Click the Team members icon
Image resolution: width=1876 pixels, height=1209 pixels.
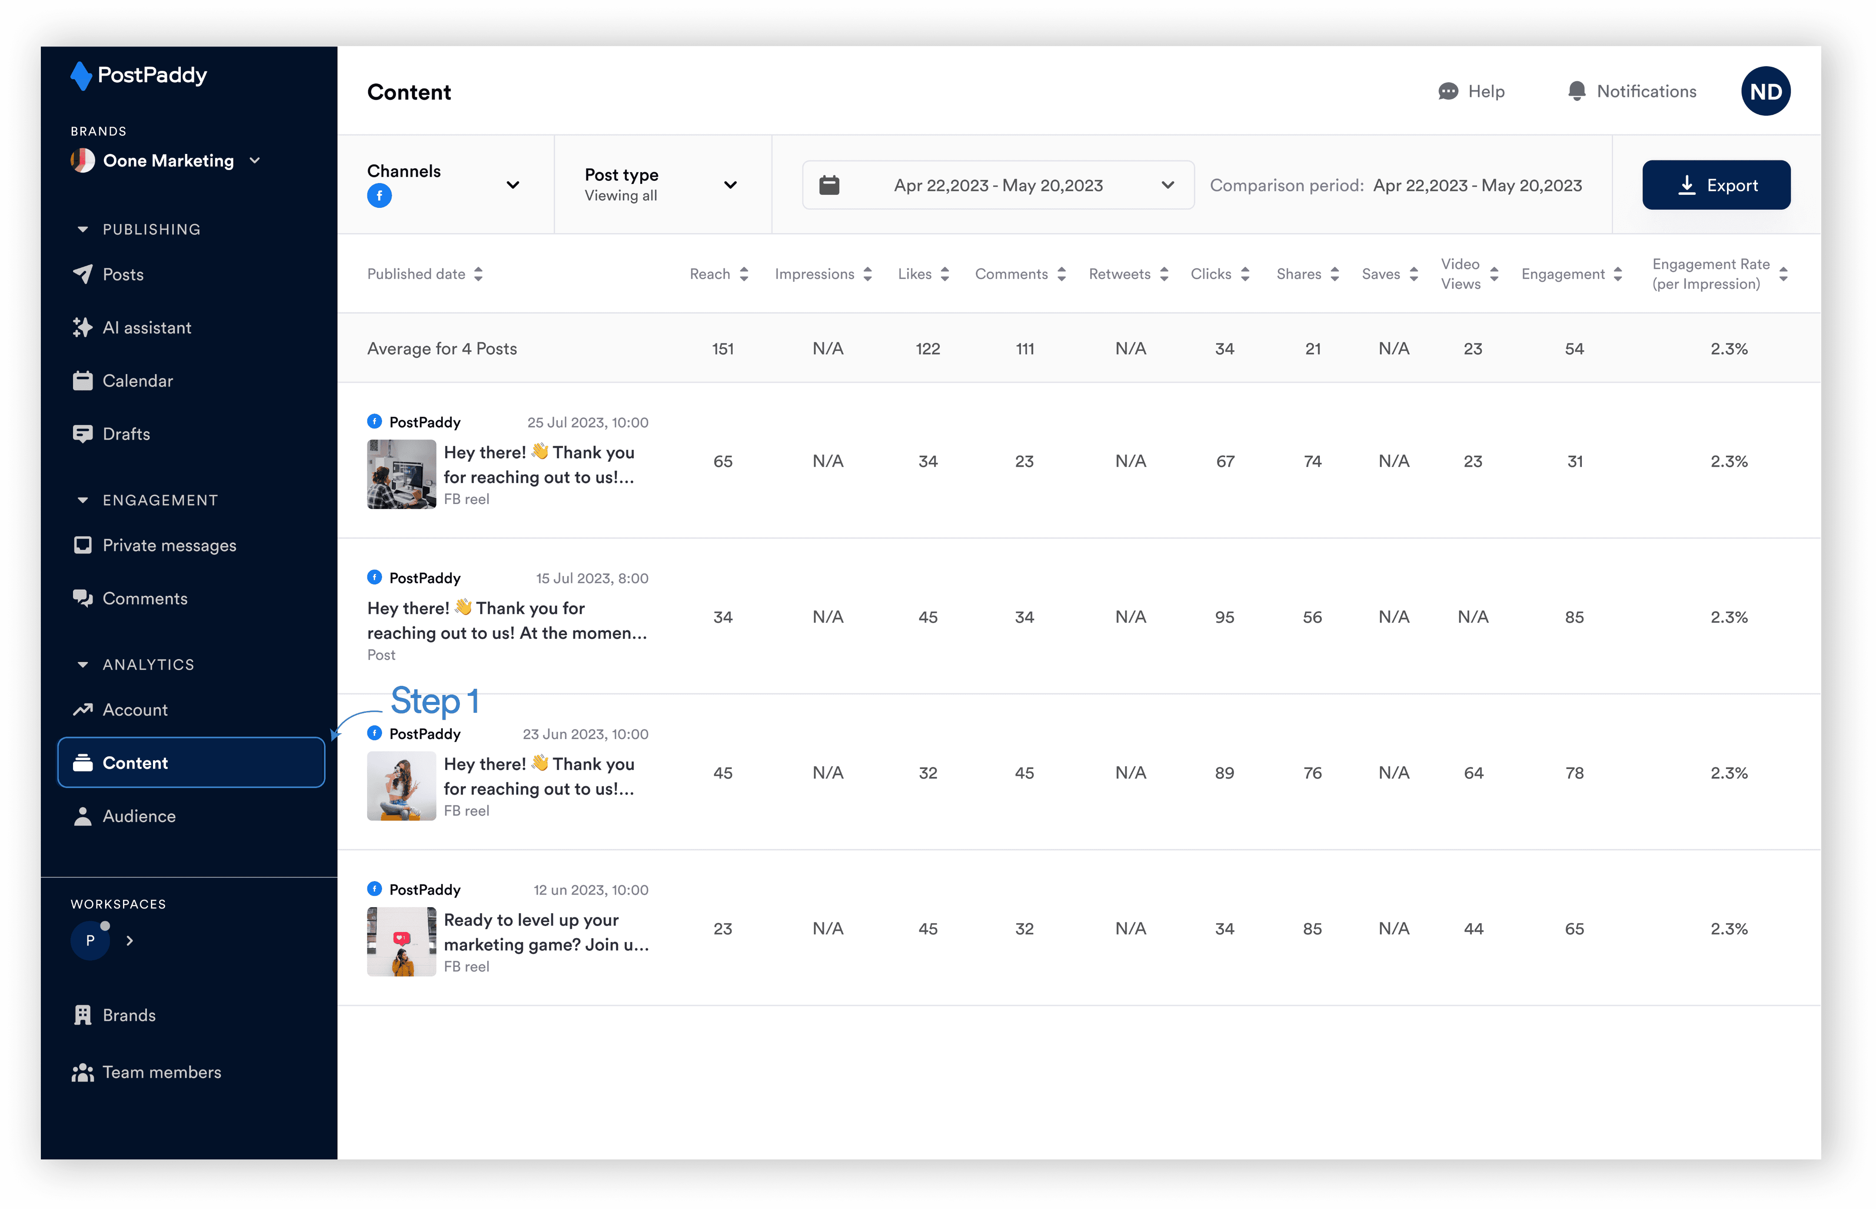coord(83,1072)
